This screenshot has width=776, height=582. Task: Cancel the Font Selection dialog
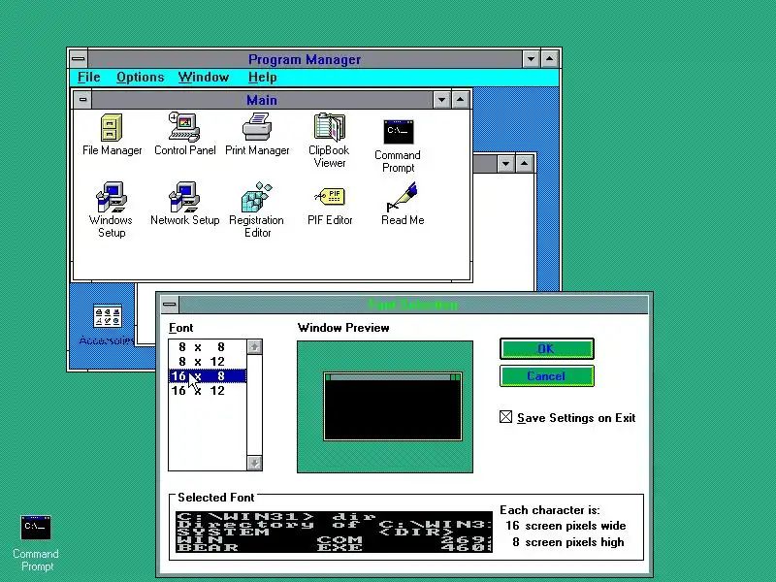546,376
